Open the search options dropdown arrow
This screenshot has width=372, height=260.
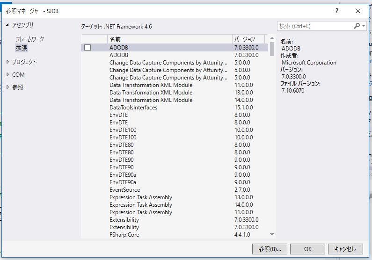click(364, 26)
